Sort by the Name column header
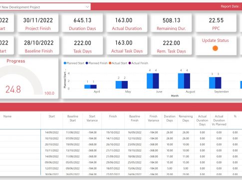The height and width of the screenshot is (180, 242). click(x=7, y=116)
